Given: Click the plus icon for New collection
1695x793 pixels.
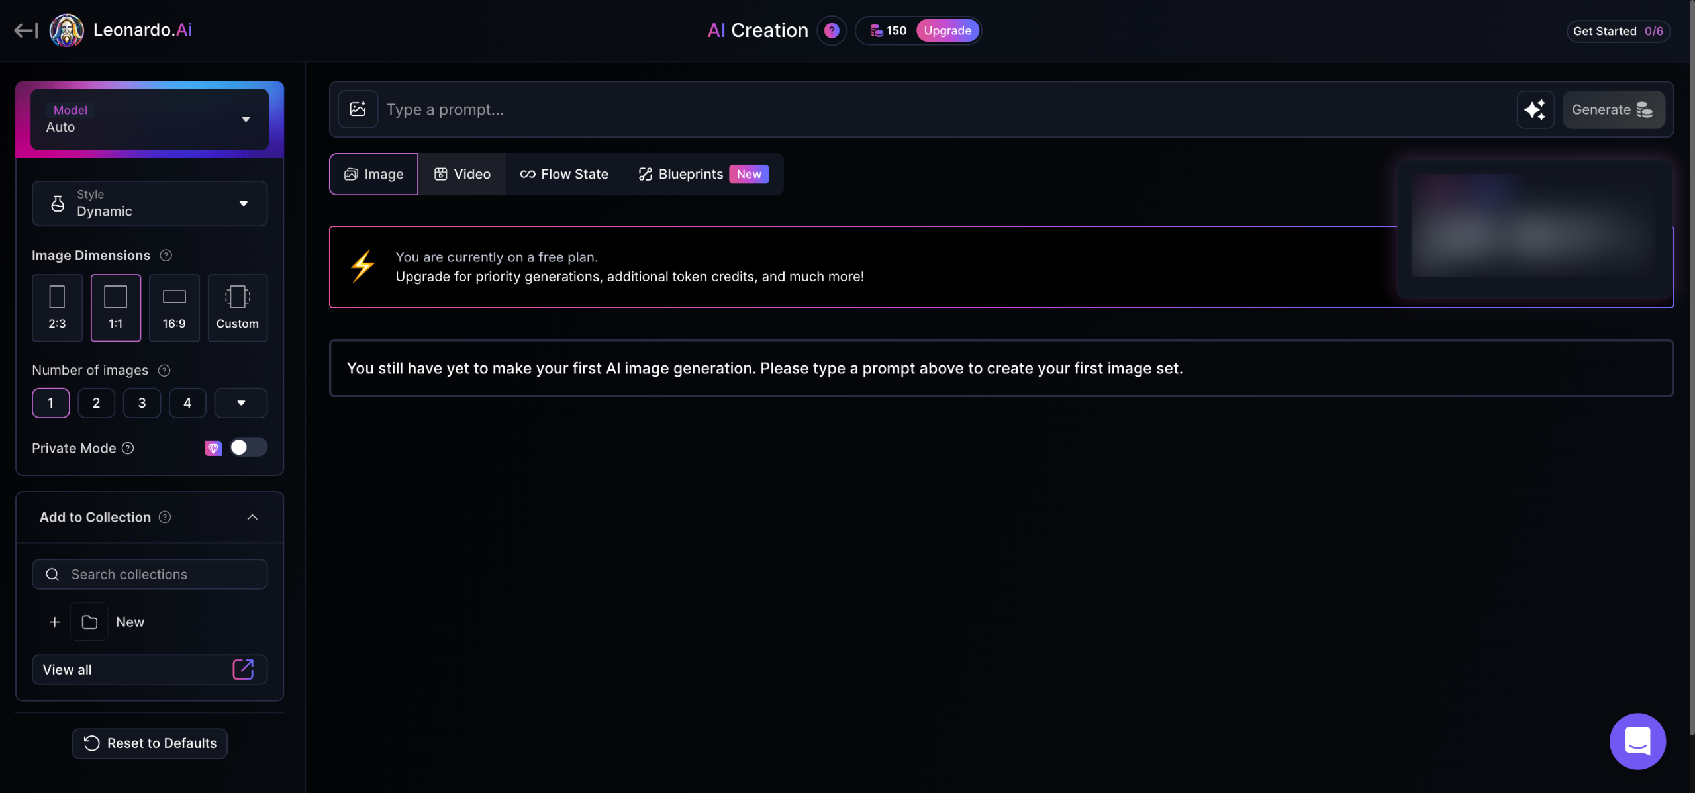Looking at the screenshot, I should (x=55, y=622).
